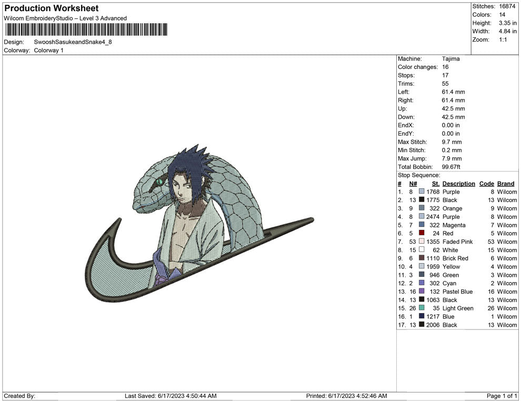This screenshot has width=521, height=401.
Task: Click the Faded Pink description text
Action: click(x=457, y=242)
